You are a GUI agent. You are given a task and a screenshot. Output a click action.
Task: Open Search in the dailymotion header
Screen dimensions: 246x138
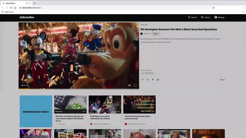[193, 17]
